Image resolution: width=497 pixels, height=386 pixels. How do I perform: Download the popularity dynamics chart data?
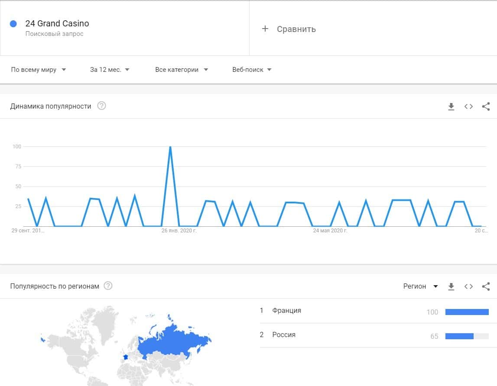tap(451, 106)
